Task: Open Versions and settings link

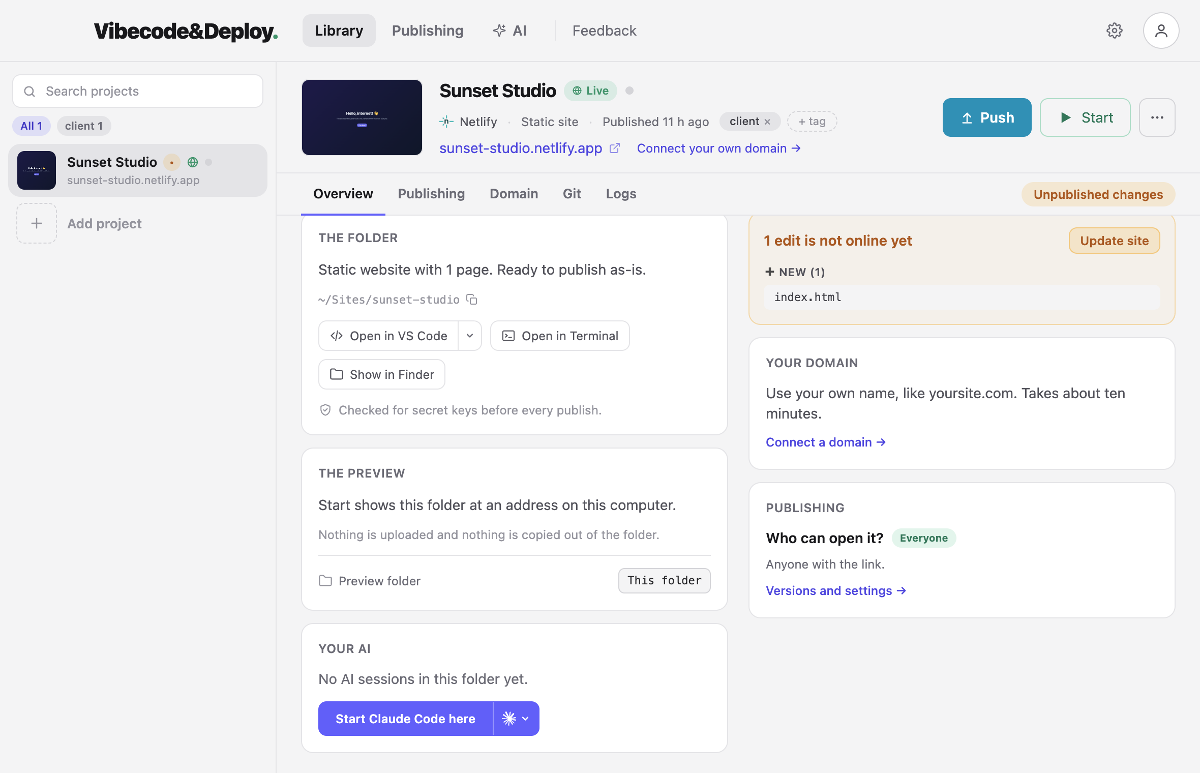Action: [x=836, y=590]
